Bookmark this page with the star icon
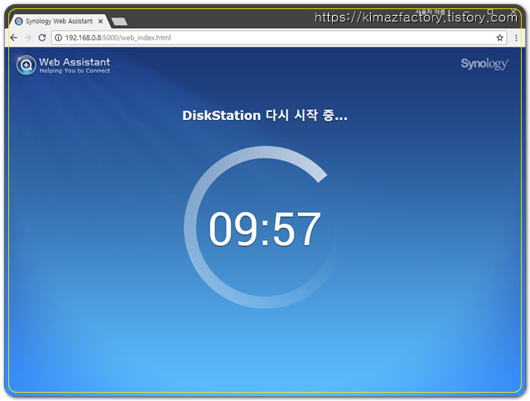The width and height of the screenshot is (530, 401). click(500, 38)
